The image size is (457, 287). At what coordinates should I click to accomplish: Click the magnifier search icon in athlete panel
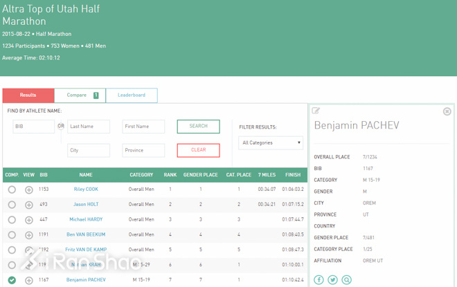(346, 279)
